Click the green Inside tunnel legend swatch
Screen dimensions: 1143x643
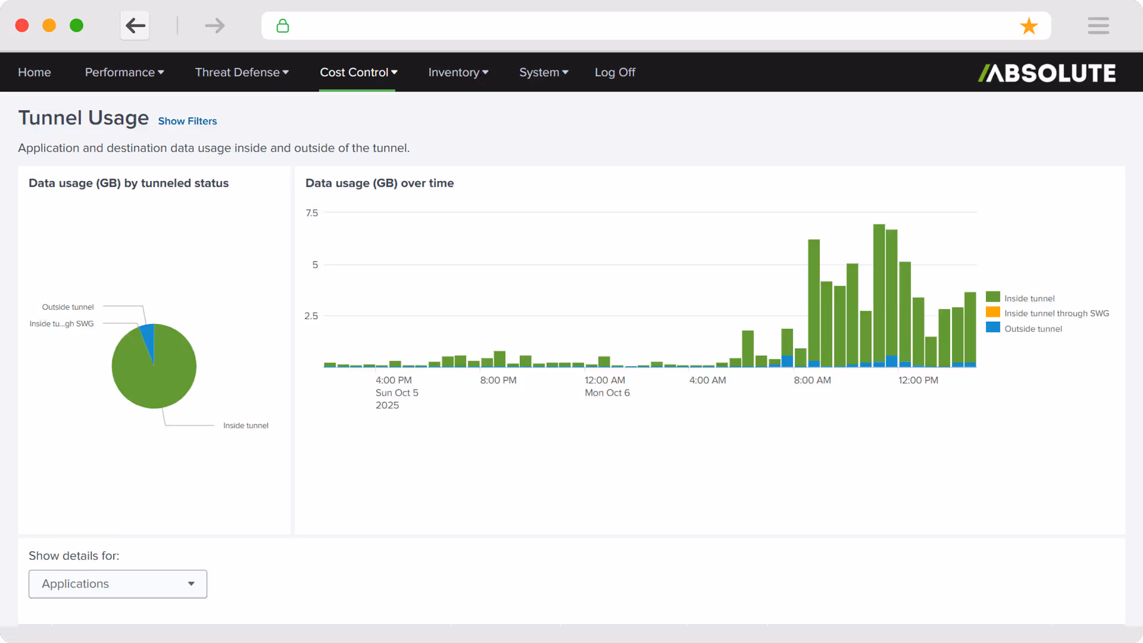tap(992, 297)
